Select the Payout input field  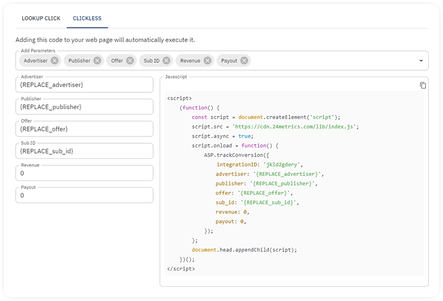point(84,196)
